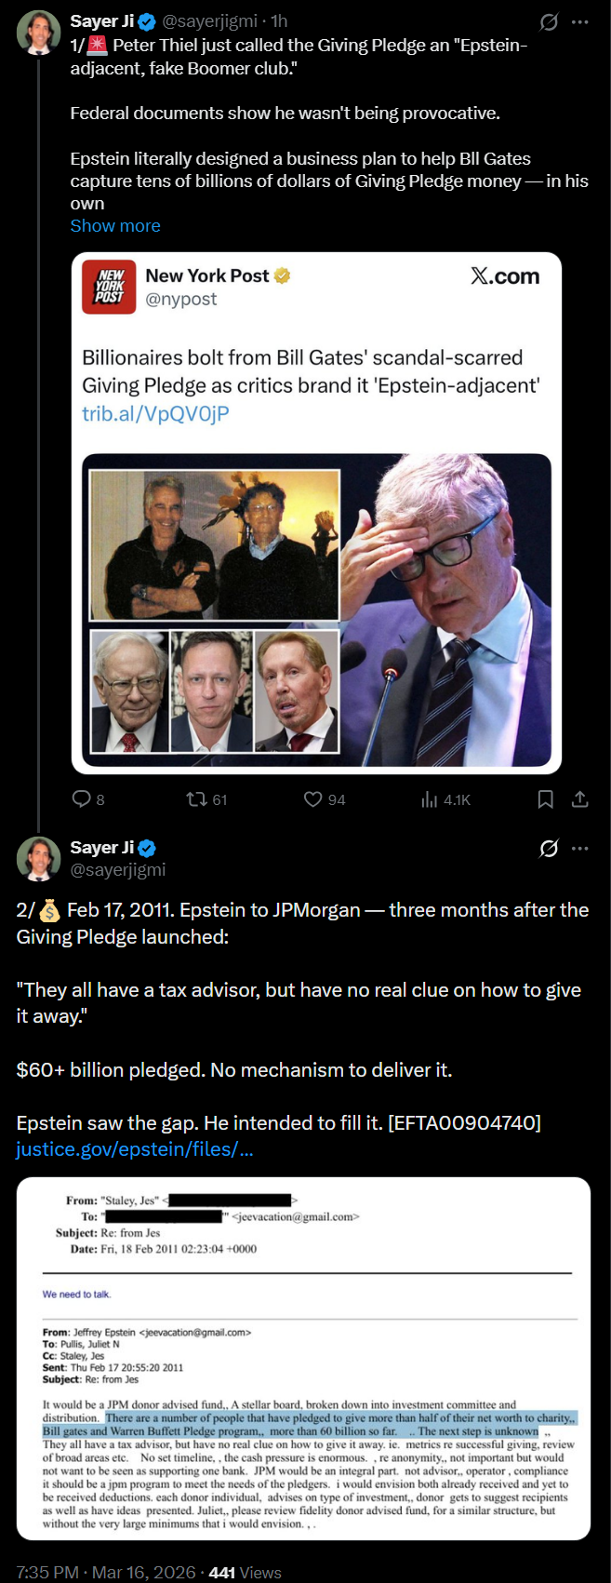Open more options menu on second tweet
The image size is (611, 1583).
click(x=580, y=848)
